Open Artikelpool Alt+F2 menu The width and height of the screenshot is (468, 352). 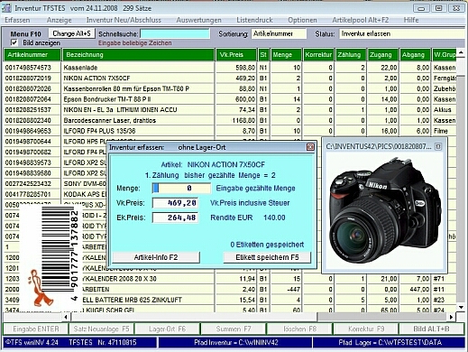tap(361, 20)
